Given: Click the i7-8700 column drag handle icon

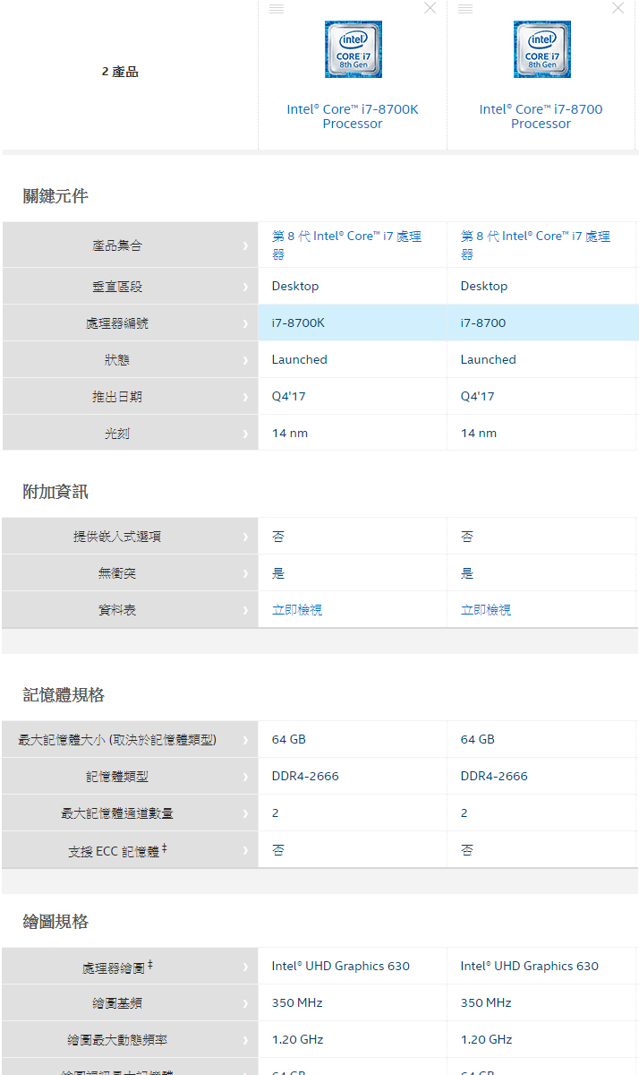Looking at the screenshot, I should [x=465, y=8].
